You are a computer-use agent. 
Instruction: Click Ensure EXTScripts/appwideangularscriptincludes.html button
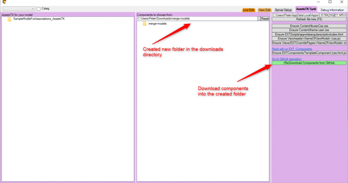(x=309, y=34)
